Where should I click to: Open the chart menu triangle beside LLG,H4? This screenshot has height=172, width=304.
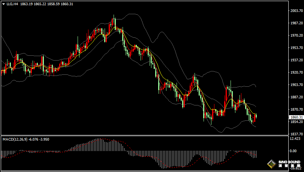(x=4, y=4)
